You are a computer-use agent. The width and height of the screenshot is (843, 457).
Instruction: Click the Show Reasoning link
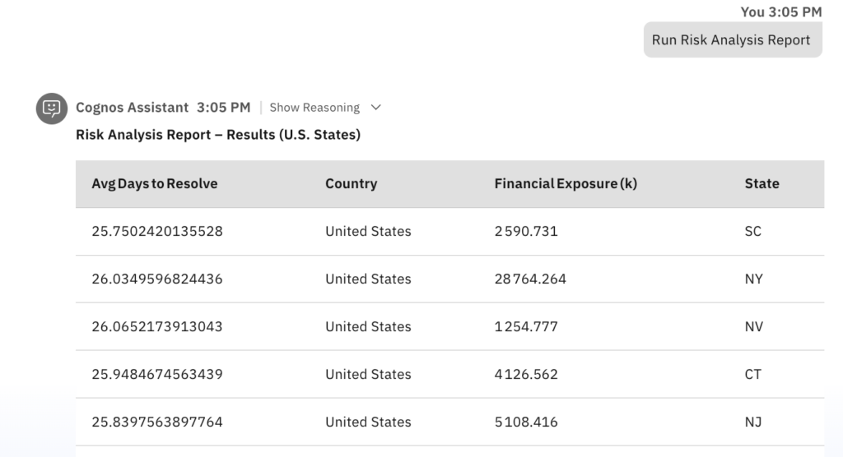pyautogui.click(x=314, y=108)
